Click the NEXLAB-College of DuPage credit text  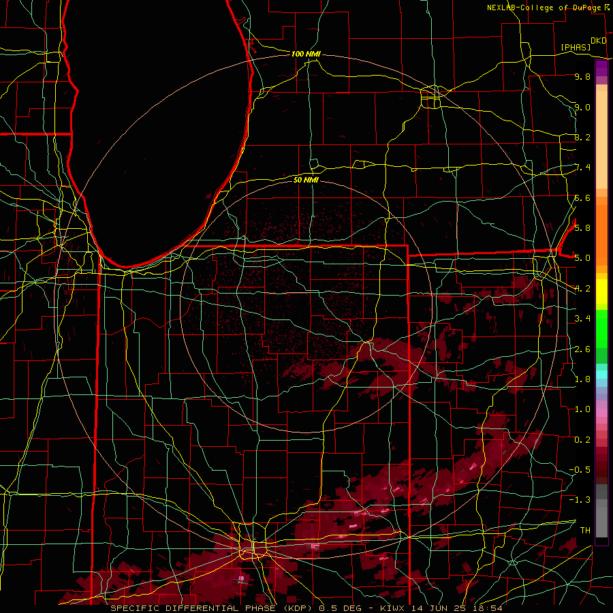coord(544,7)
